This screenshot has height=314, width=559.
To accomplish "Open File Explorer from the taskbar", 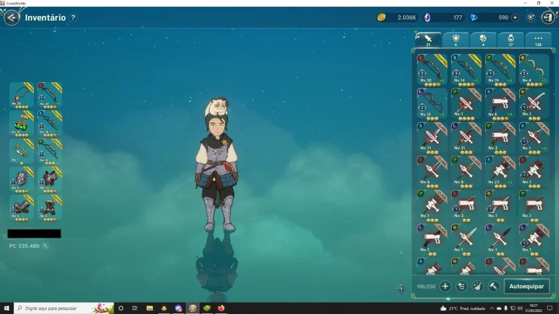I will tap(149, 308).
